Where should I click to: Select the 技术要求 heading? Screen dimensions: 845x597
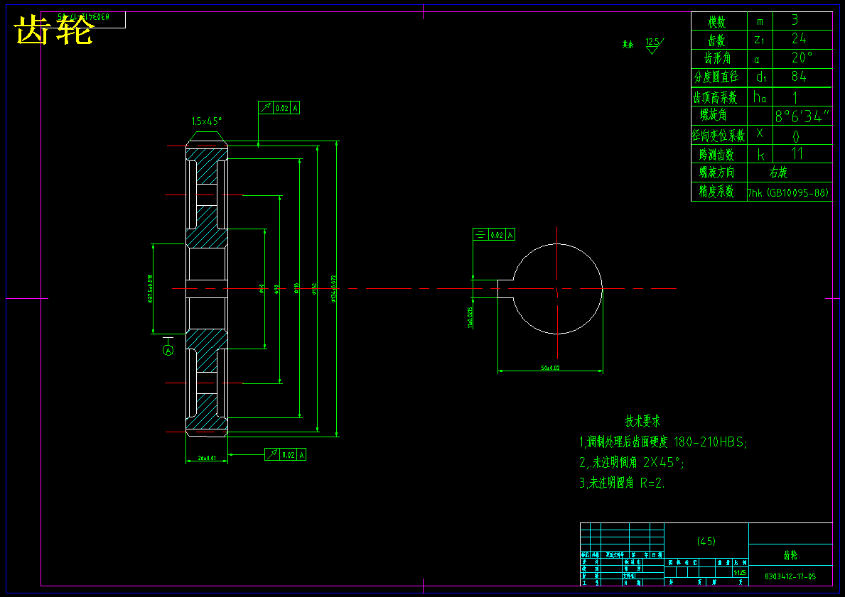(x=643, y=420)
